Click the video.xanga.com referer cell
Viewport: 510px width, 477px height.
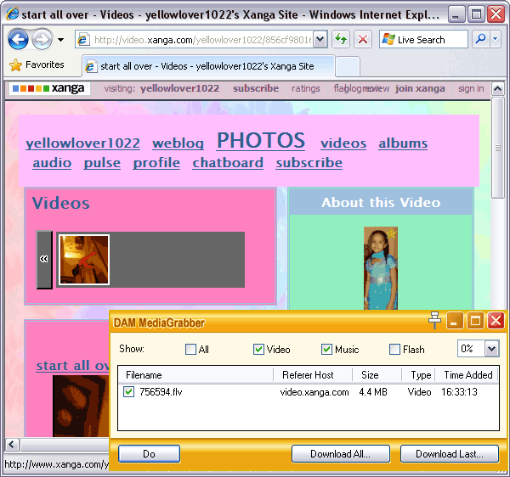pyautogui.click(x=314, y=392)
